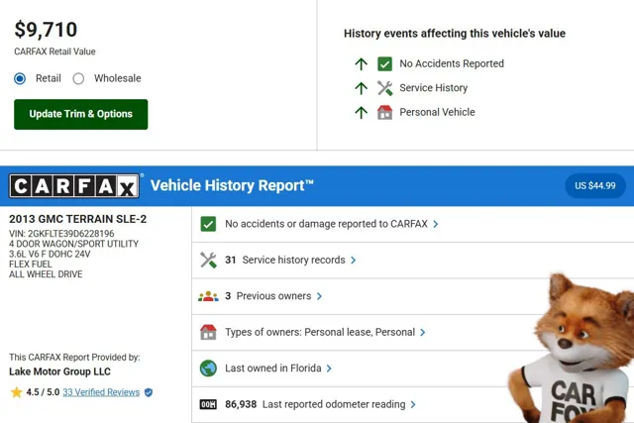Screen dimensions: 634x423
Task: Expand the 3 Previous owners chevron
Action: tap(319, 296)
